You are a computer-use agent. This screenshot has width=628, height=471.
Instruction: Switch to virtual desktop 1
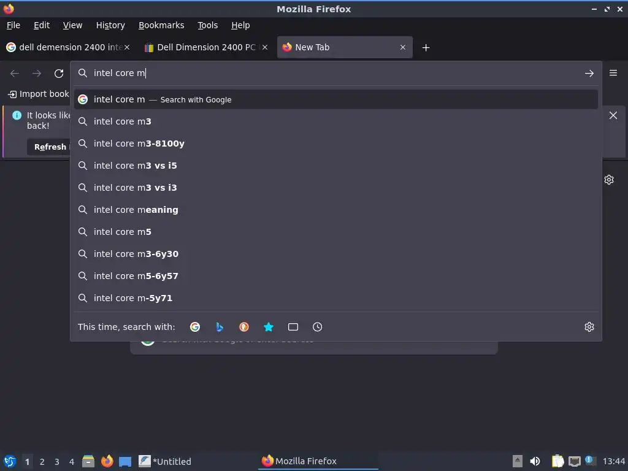click(x=27, y=462)
